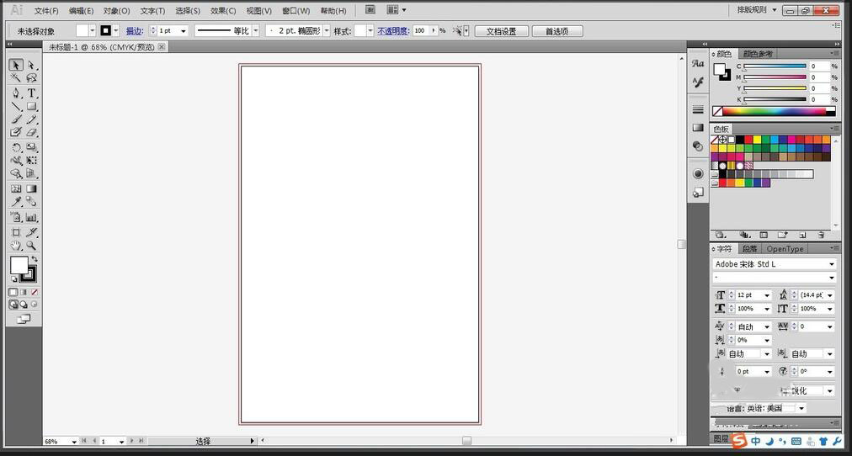Open the 英语: 美国 language dropdown
This screenshot has height=456, width=852.
(x=801, y=408)
